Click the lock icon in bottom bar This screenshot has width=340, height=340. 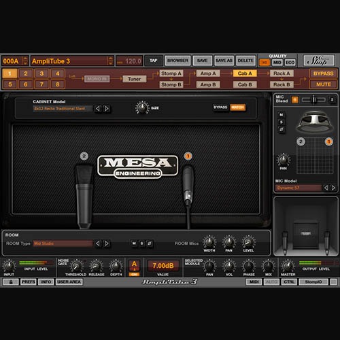click(x=11, y=282)
